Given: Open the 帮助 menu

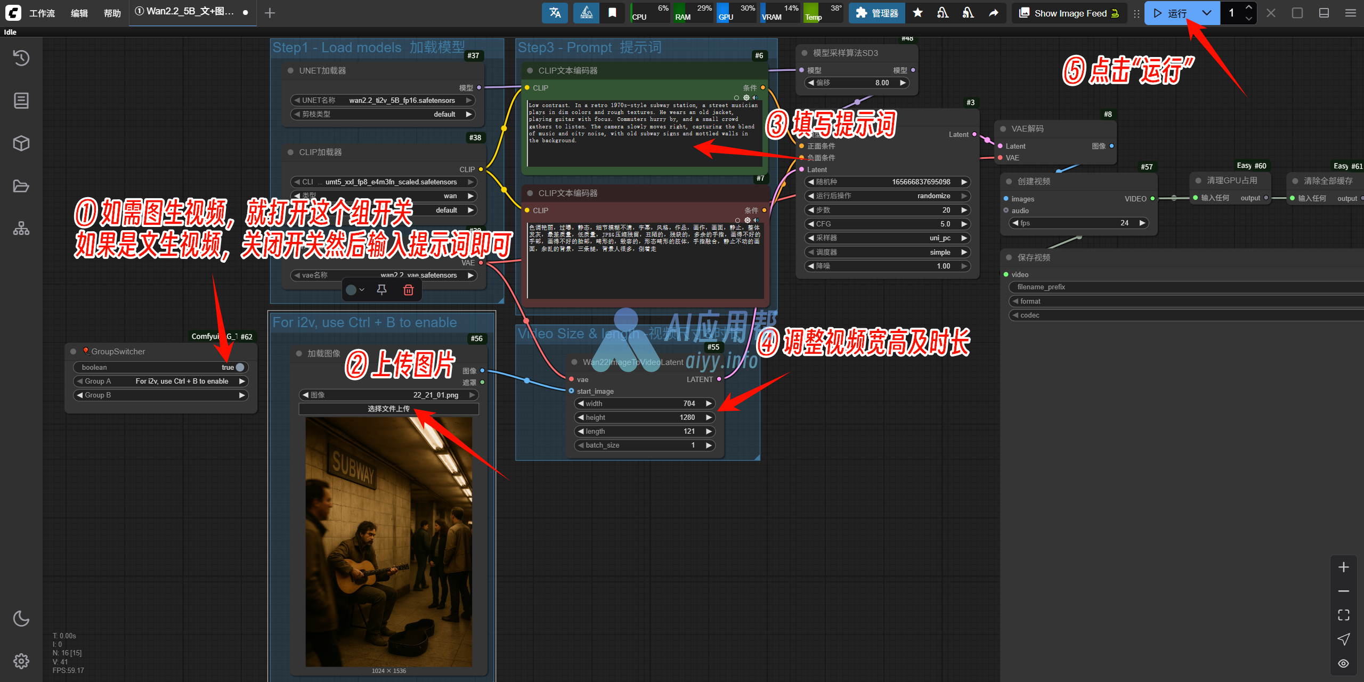Looking at the screenshot, I should click(x=112, y=13).
